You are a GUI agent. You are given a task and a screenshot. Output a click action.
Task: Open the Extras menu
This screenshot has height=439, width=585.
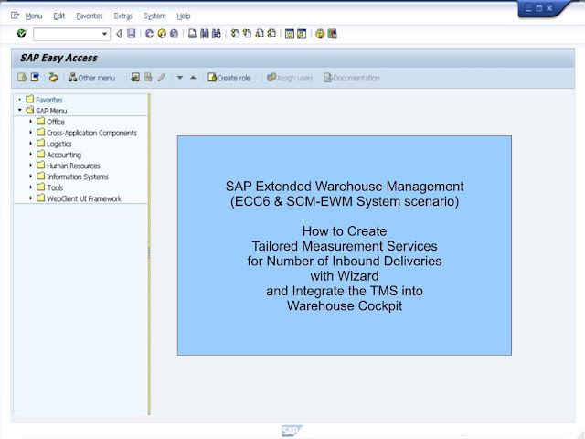click(x=123, y=16)
